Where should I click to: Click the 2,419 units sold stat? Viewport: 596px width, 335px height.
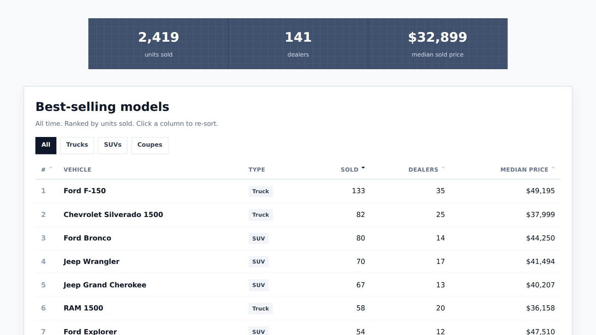click(158, 44)
